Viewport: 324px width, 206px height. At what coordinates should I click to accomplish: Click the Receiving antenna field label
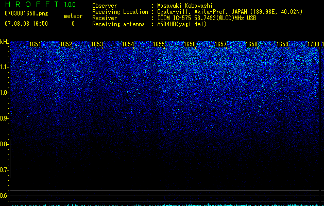click(118, 24)
